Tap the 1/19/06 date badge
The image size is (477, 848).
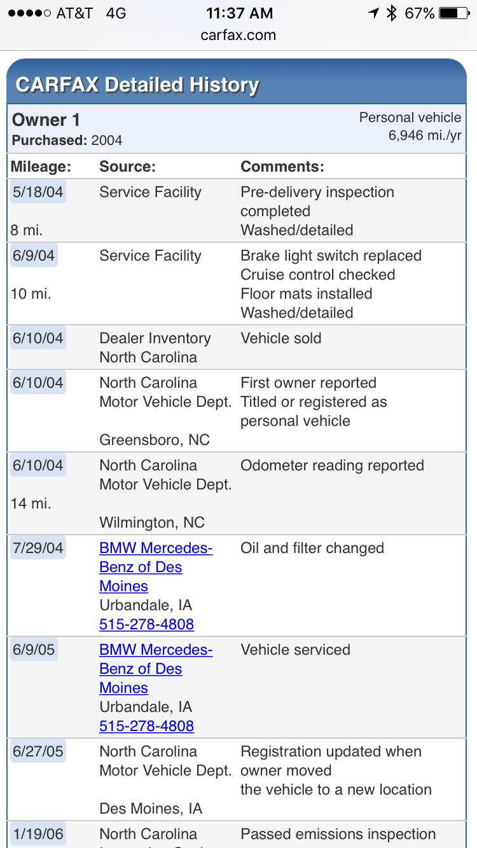(38, 834)
